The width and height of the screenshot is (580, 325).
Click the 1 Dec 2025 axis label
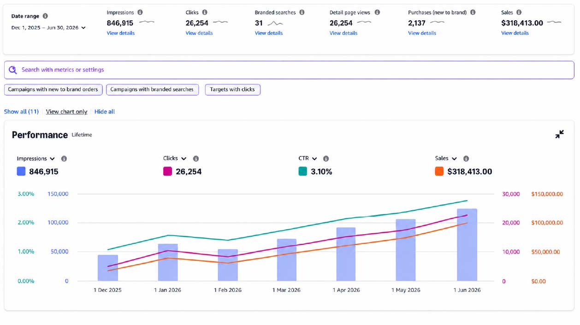[x=108, y=290]
